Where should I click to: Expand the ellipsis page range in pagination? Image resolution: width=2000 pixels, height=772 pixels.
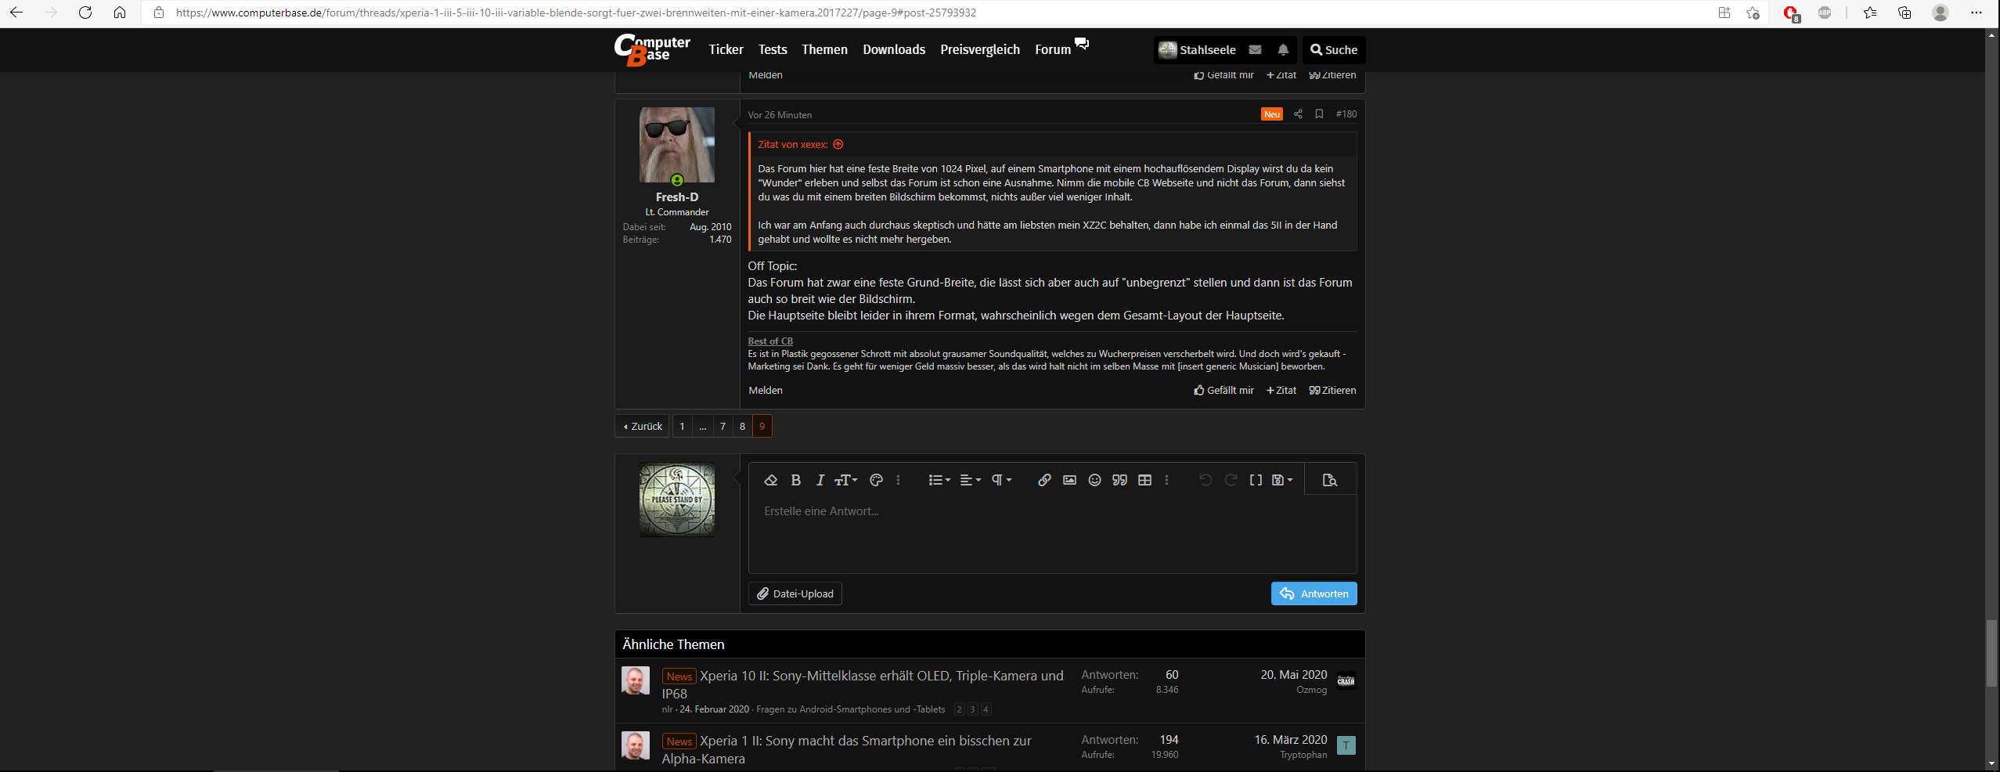pos(702,426)
